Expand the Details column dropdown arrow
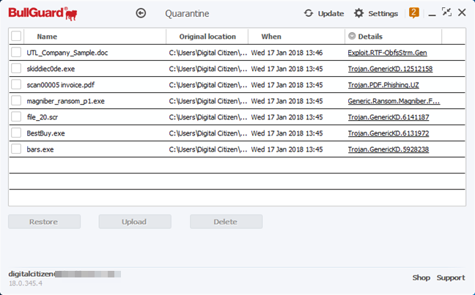 pos(352,36)
